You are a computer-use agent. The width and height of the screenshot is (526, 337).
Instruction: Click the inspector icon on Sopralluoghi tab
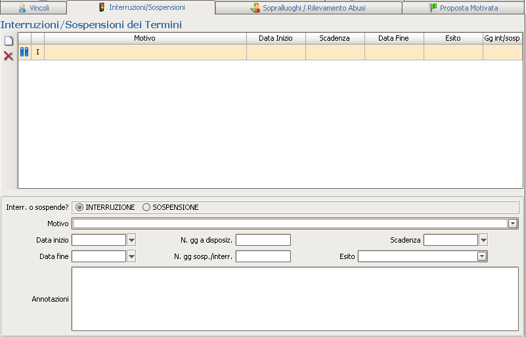coord(255,8)
